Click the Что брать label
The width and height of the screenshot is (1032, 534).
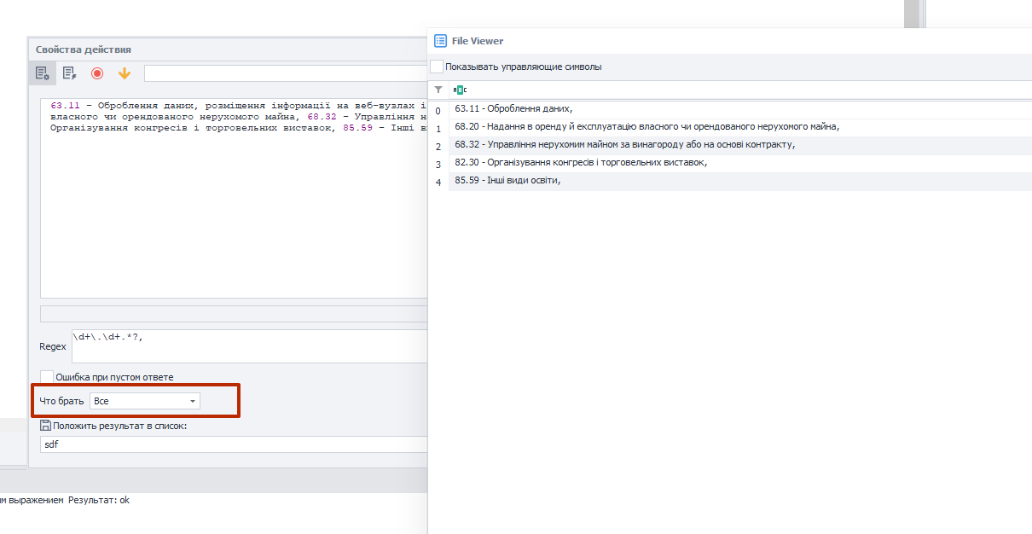[61, 401]
